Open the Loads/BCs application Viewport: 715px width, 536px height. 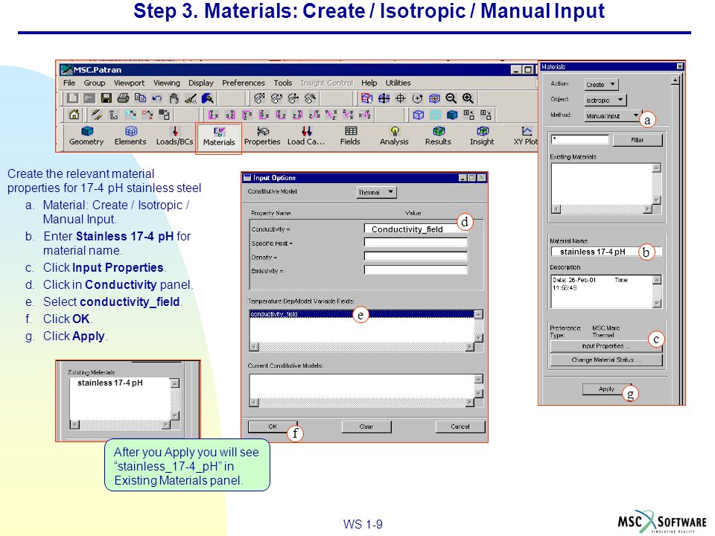click(x=174, y=135)
